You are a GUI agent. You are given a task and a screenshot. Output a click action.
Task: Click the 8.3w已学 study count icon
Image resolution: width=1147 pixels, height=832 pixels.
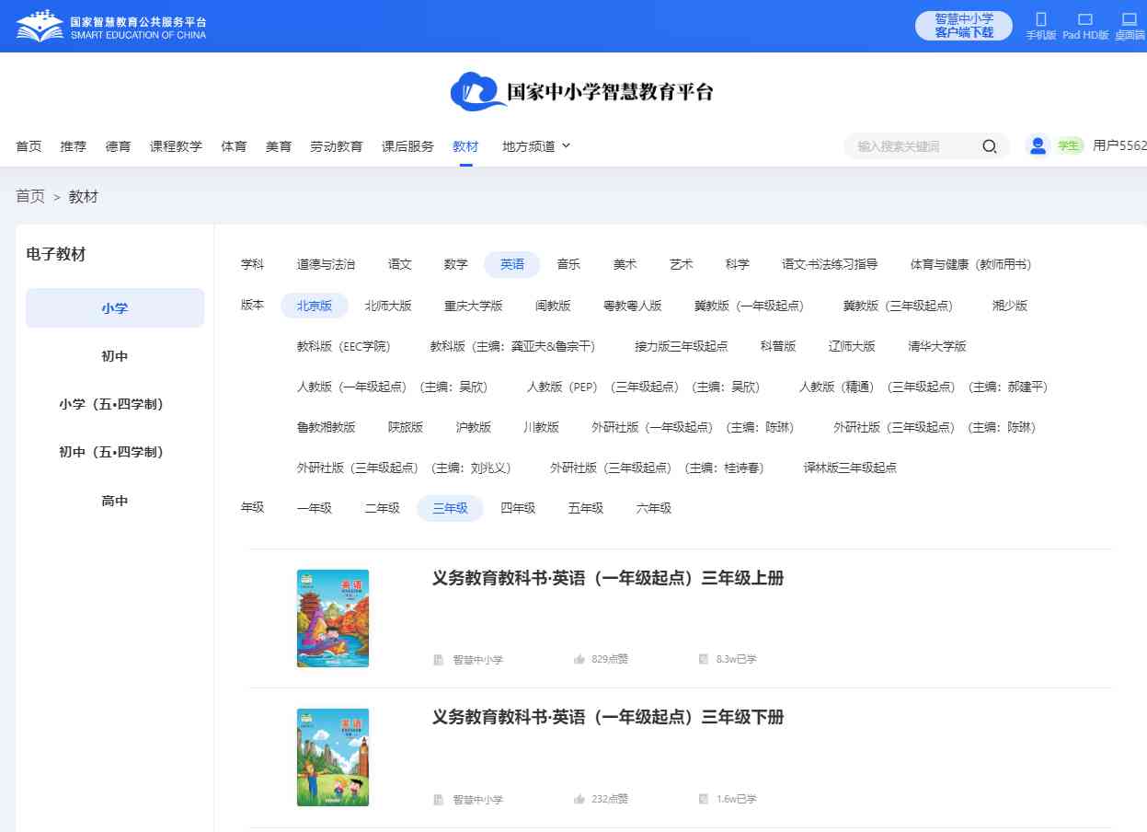tap(704, 659)
